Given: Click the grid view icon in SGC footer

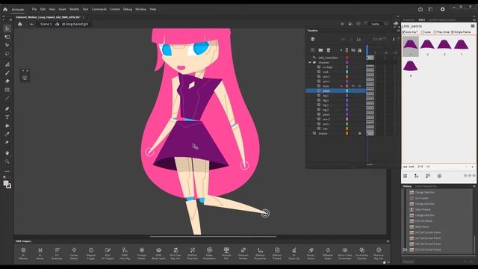Looking at the screenshot, I should coord(405,176).
